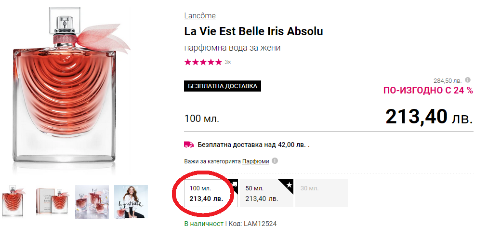This screenshot has height=226, width=501.
Task: View the thumbnail with the smiling woman ad
Action: [x=131, y=199]
